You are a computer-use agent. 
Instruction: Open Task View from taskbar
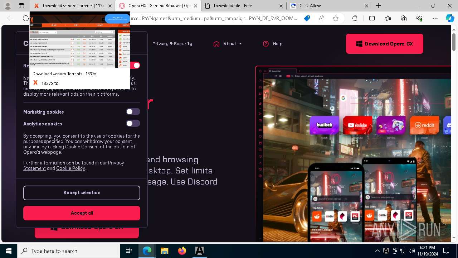coord(129,251)
